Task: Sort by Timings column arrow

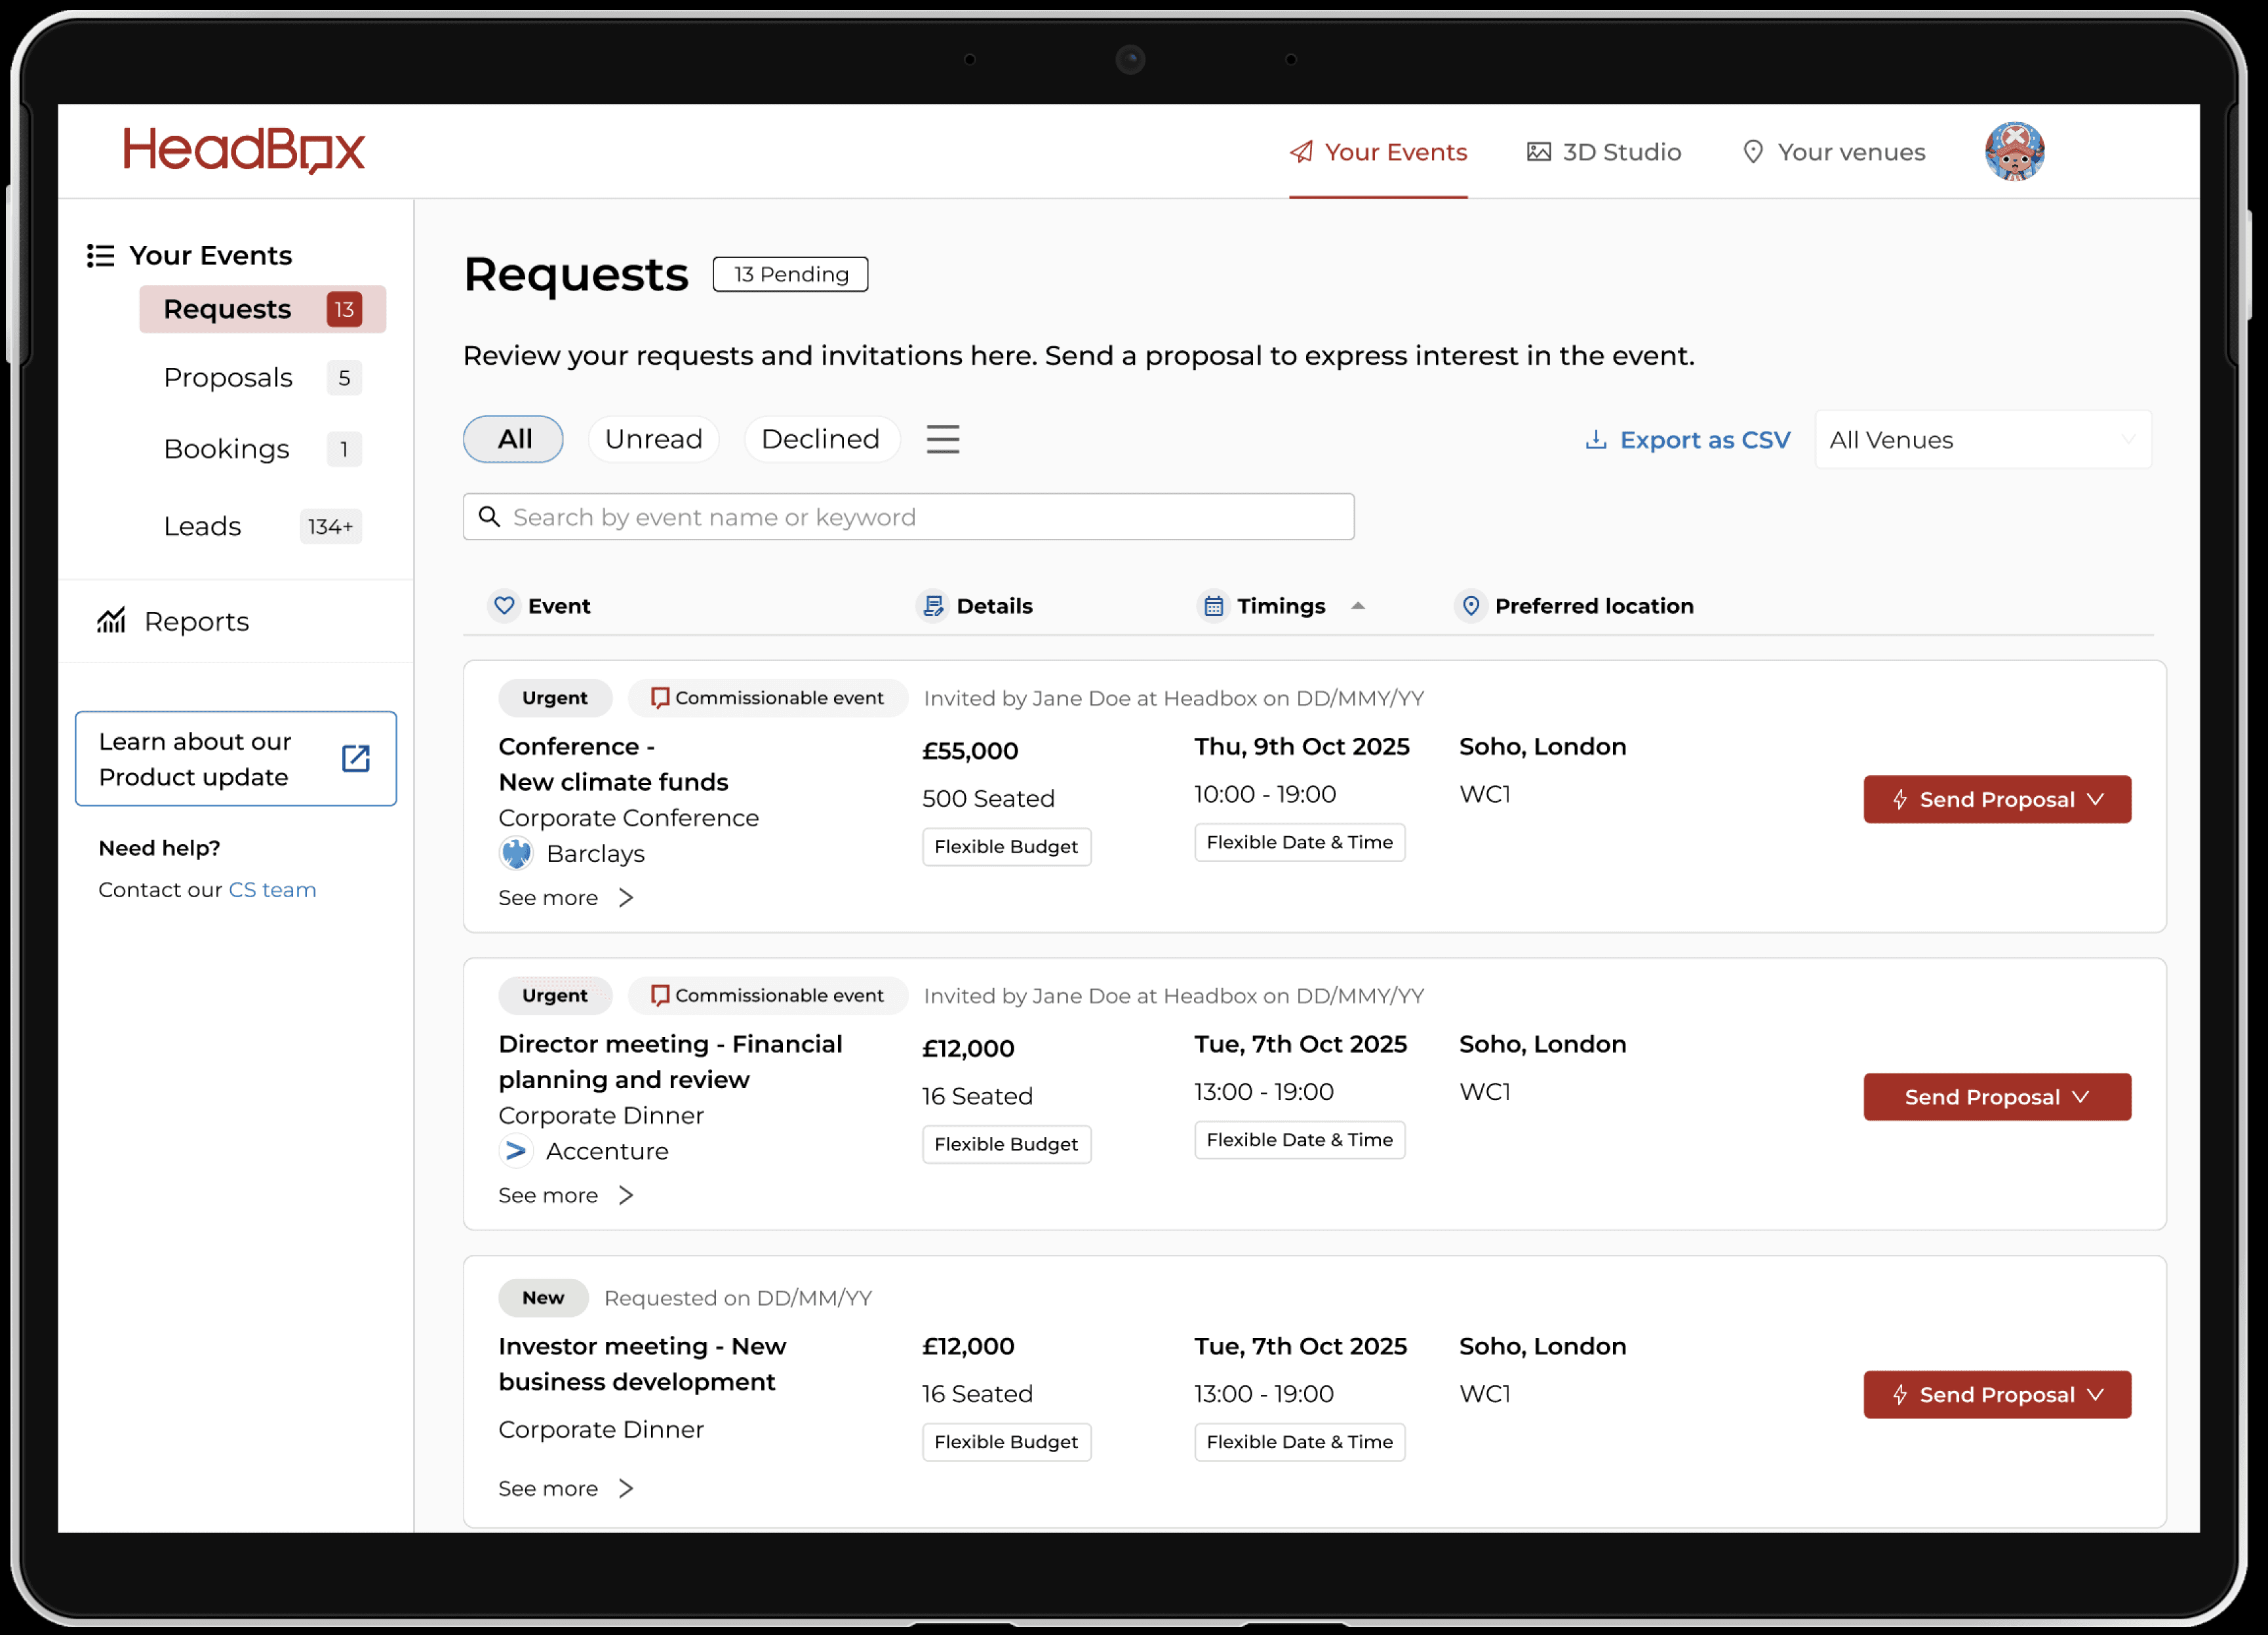Action: pyautogui.click(x=1357, y=606)
